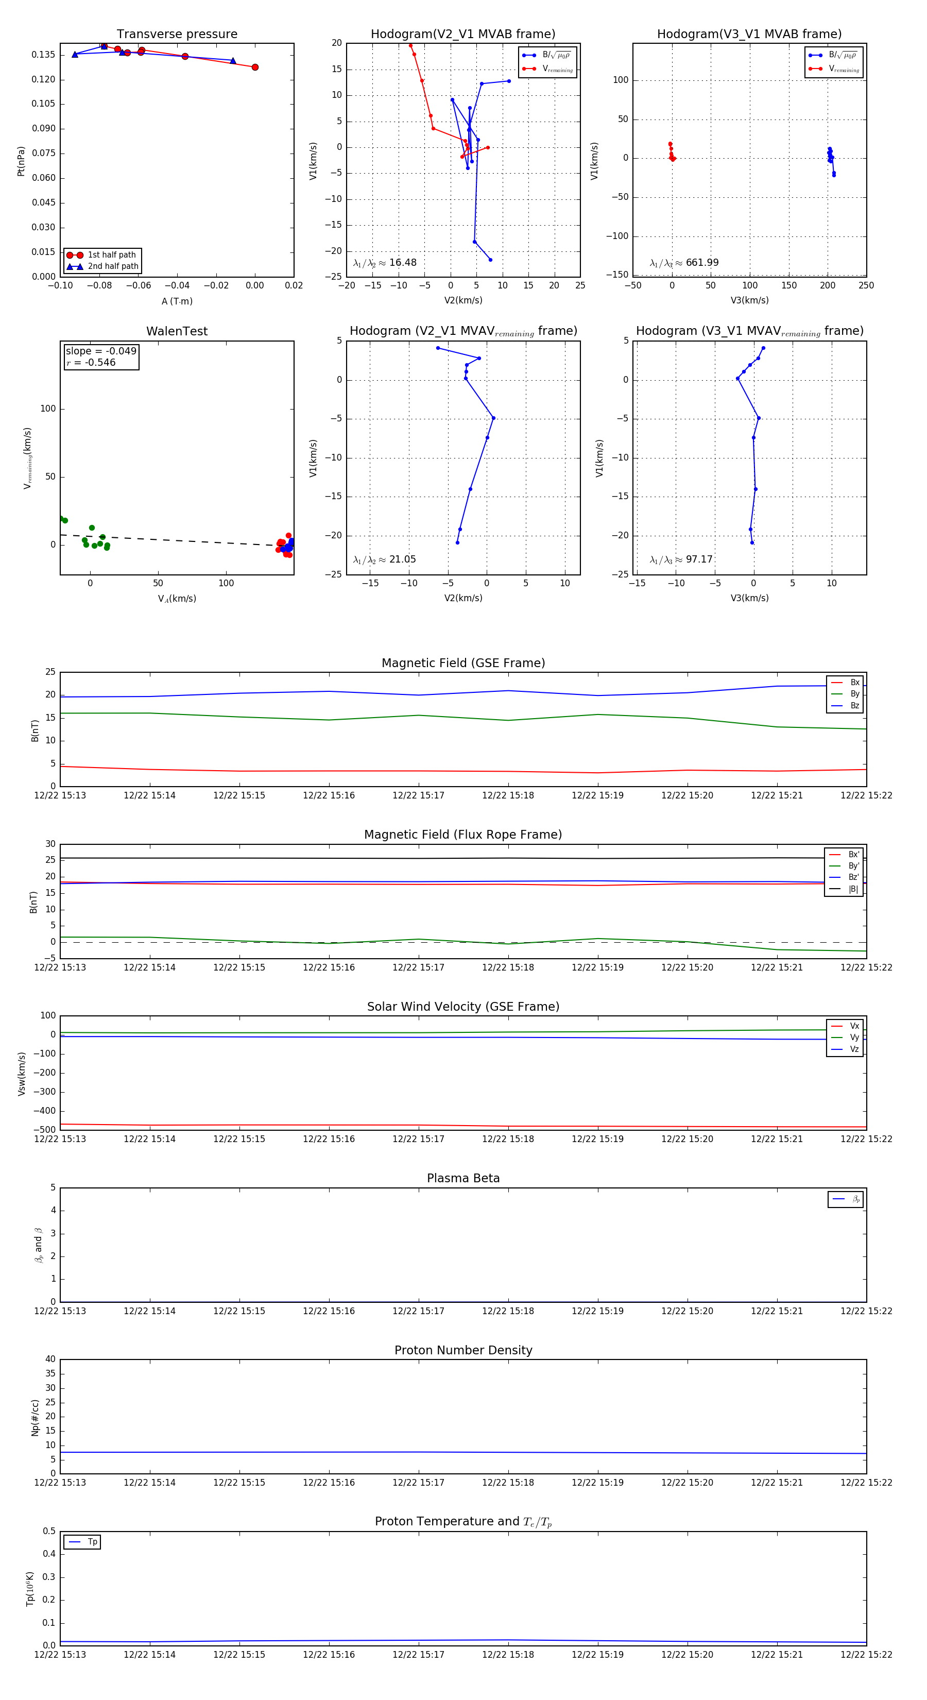Image resolution: width=927 pixels, height=1700 pixels.
Task: Click the "V_A(km/s)" x-axis label of WalenTest
Action: pyautogui.click(x=177, y=599)
